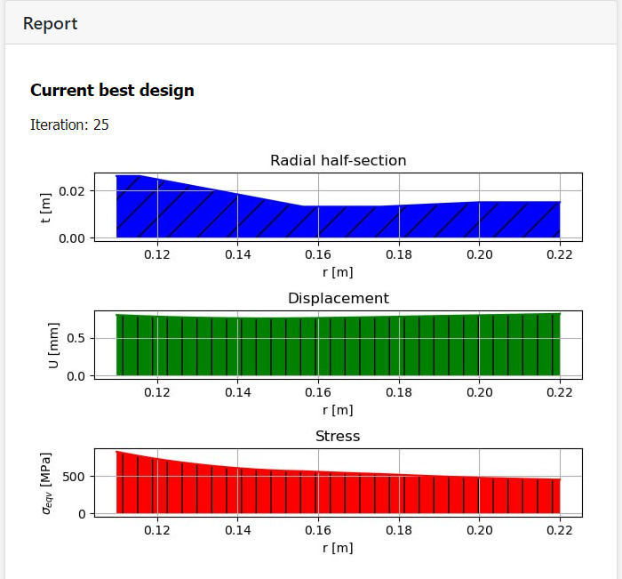Viewport: 622px width, 579px height.
Task: Click the "Radial half-section" chart title
Action: [338, 160]
